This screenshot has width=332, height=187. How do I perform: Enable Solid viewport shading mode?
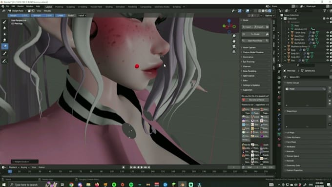point(263,11)
